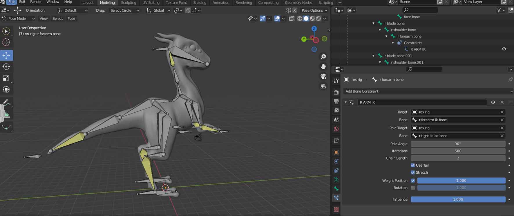Open the Add Bone Constraint dropdown

tap(428, 91)
